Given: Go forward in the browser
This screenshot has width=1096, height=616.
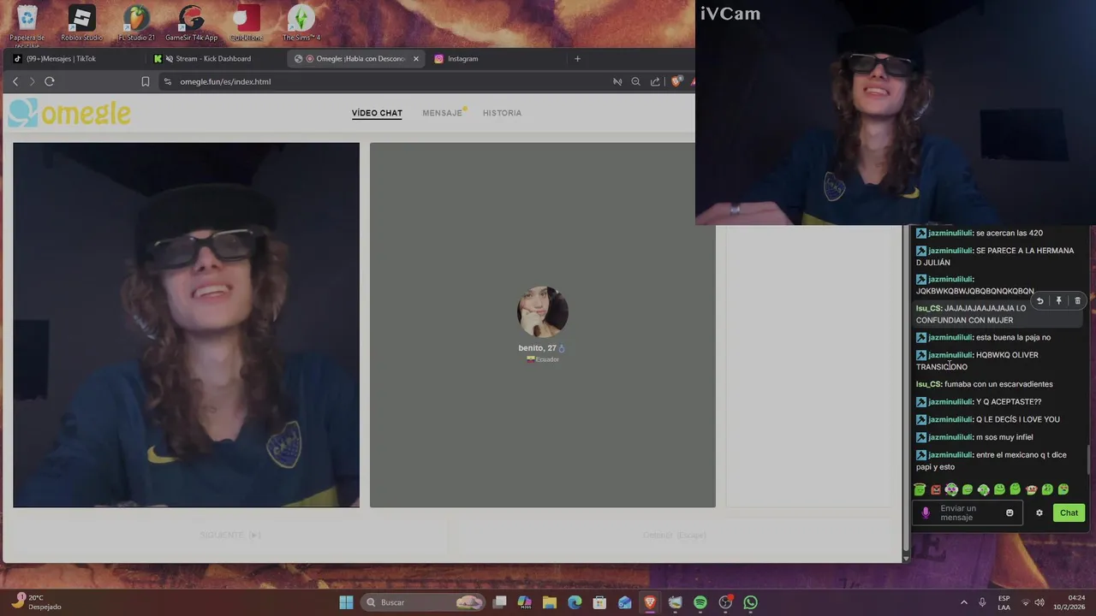Looking at the screenshot, I should [x=33, y=81].
